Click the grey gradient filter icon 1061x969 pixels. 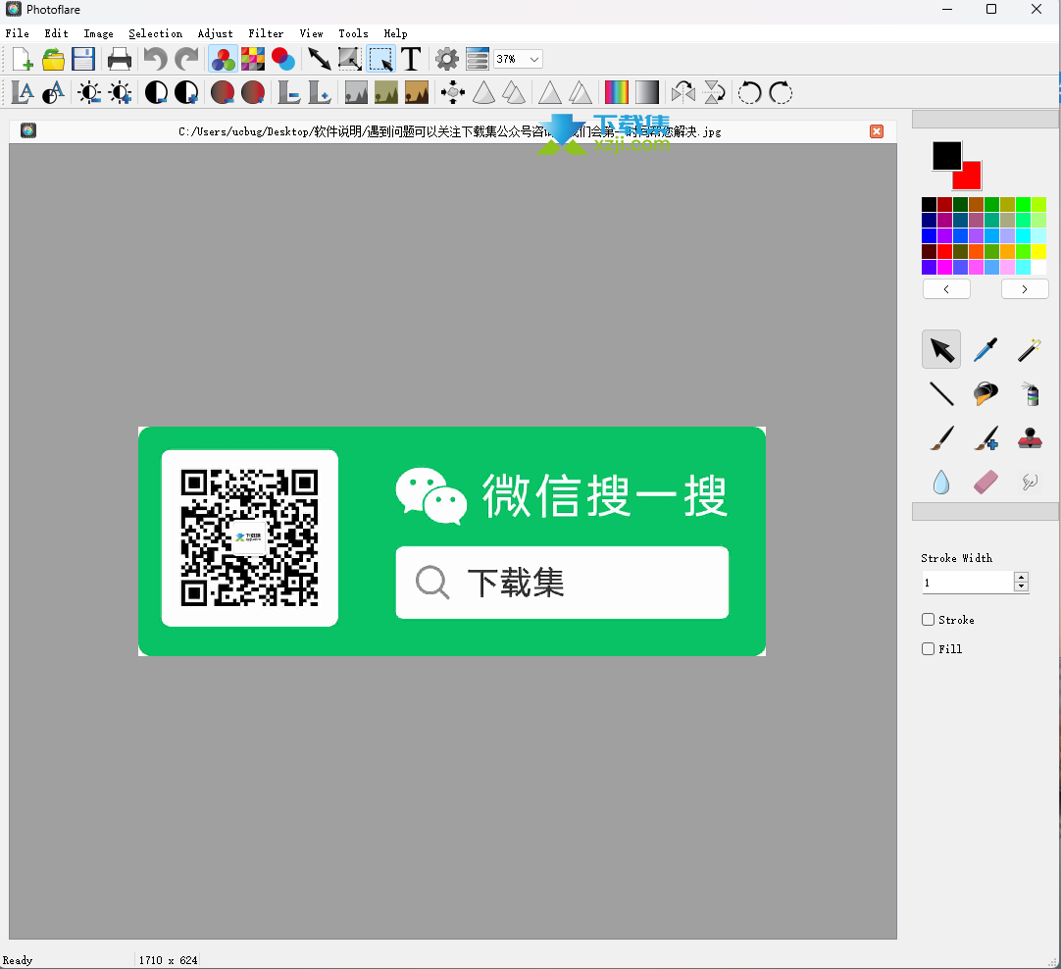pyautogui.click(x=647, y=93)
